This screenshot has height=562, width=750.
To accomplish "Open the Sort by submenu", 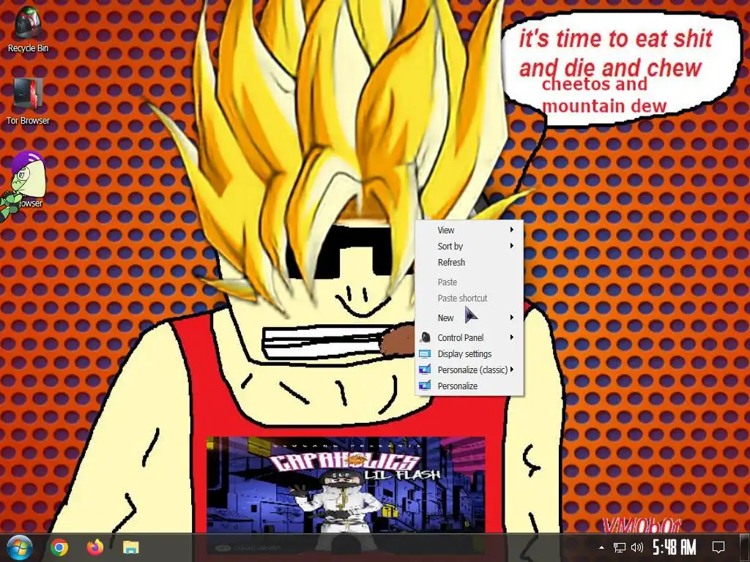I will point(469,246).
